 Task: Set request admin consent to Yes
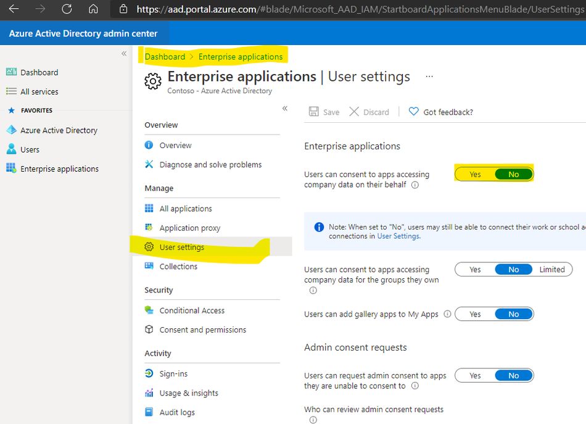coord(475,375)
